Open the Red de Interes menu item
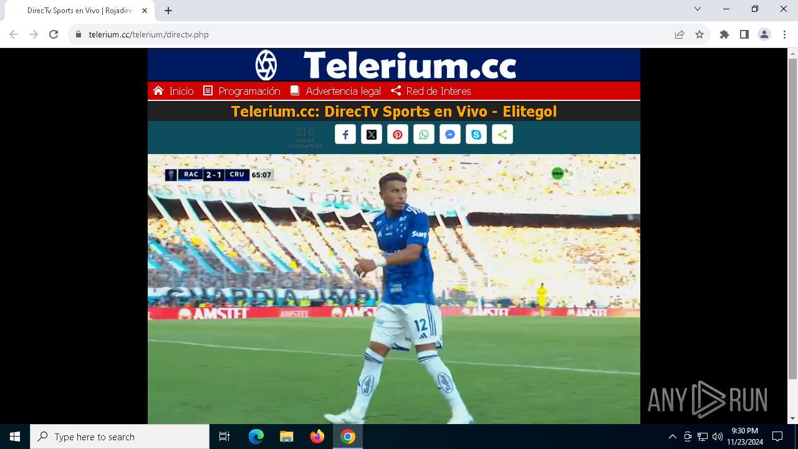This screenshot has width=798, height=449. (x=431, y=91)
